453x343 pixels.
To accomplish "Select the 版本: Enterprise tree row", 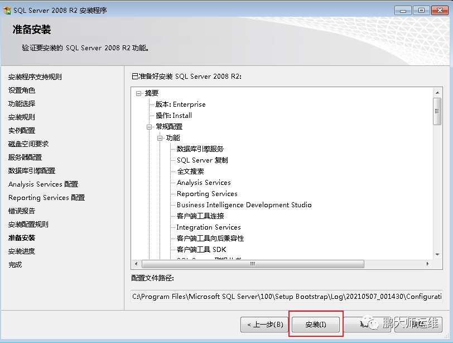I will click(181, 104).
